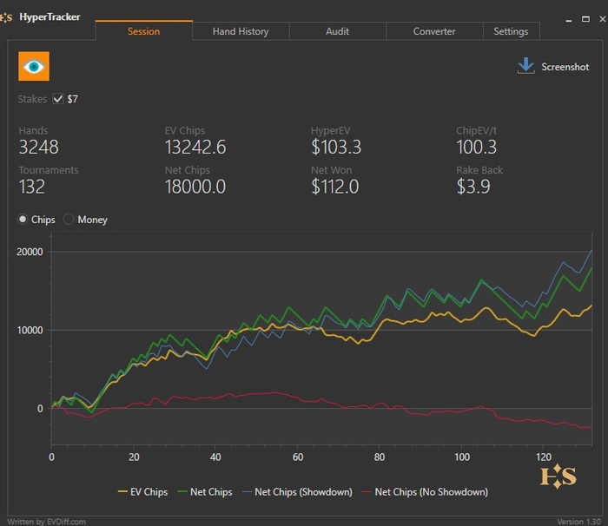The image size is (608, 526).
Task: Minimize the HyperTracker window
Action: [569, 19]
